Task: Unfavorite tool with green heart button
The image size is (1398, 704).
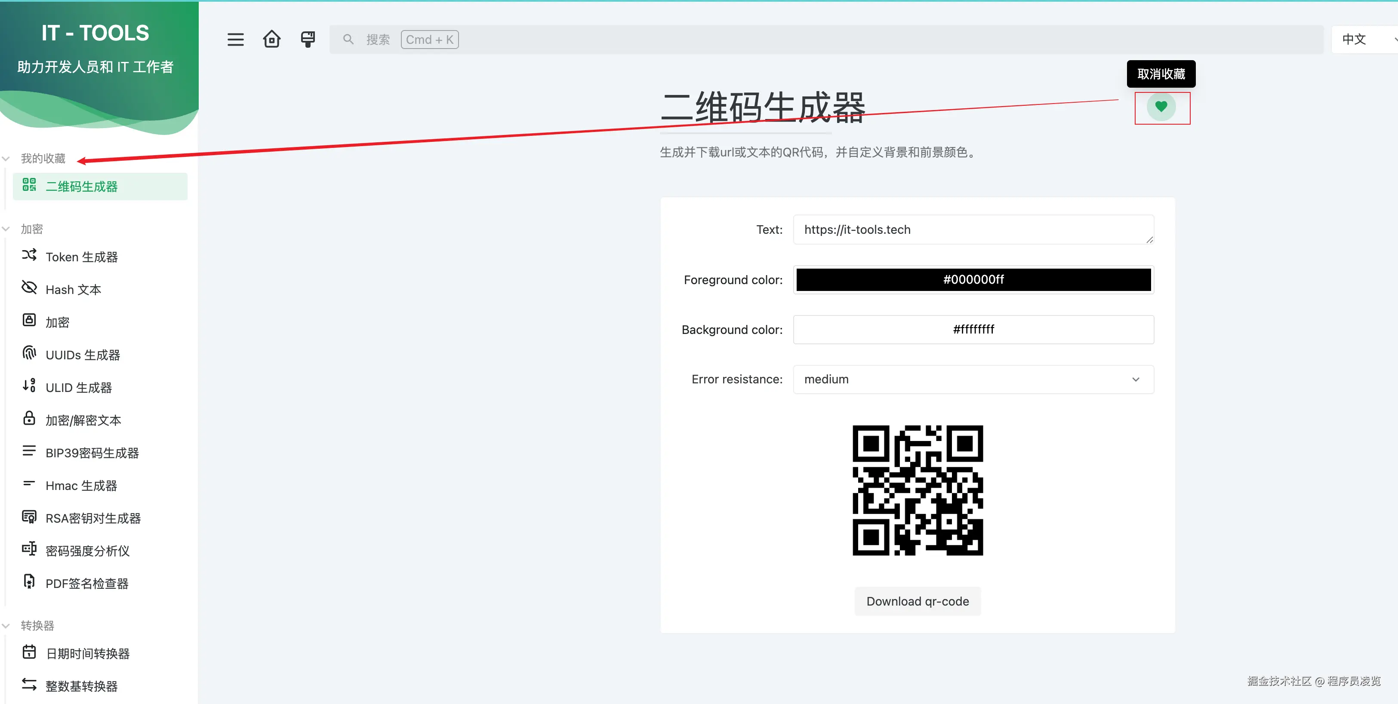Action: tap(1161, 107)
